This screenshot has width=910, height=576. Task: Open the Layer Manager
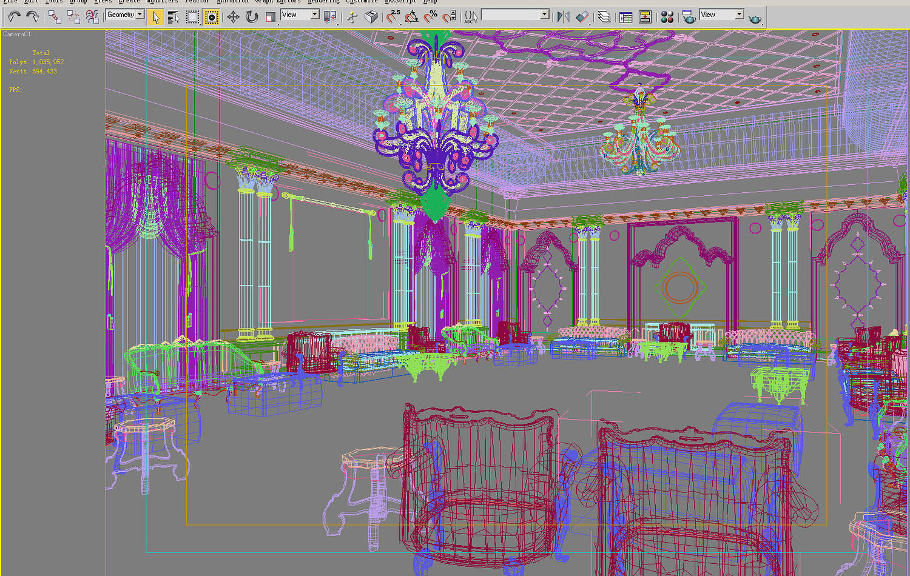(x=604, y=17)
